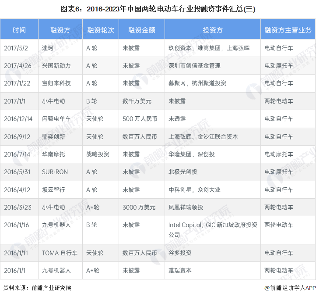Click the 数千万美元 amount cell
Image resolution: width=316 pixels, height=297 pixels.
pyautogui.click(x=137, y=101)
